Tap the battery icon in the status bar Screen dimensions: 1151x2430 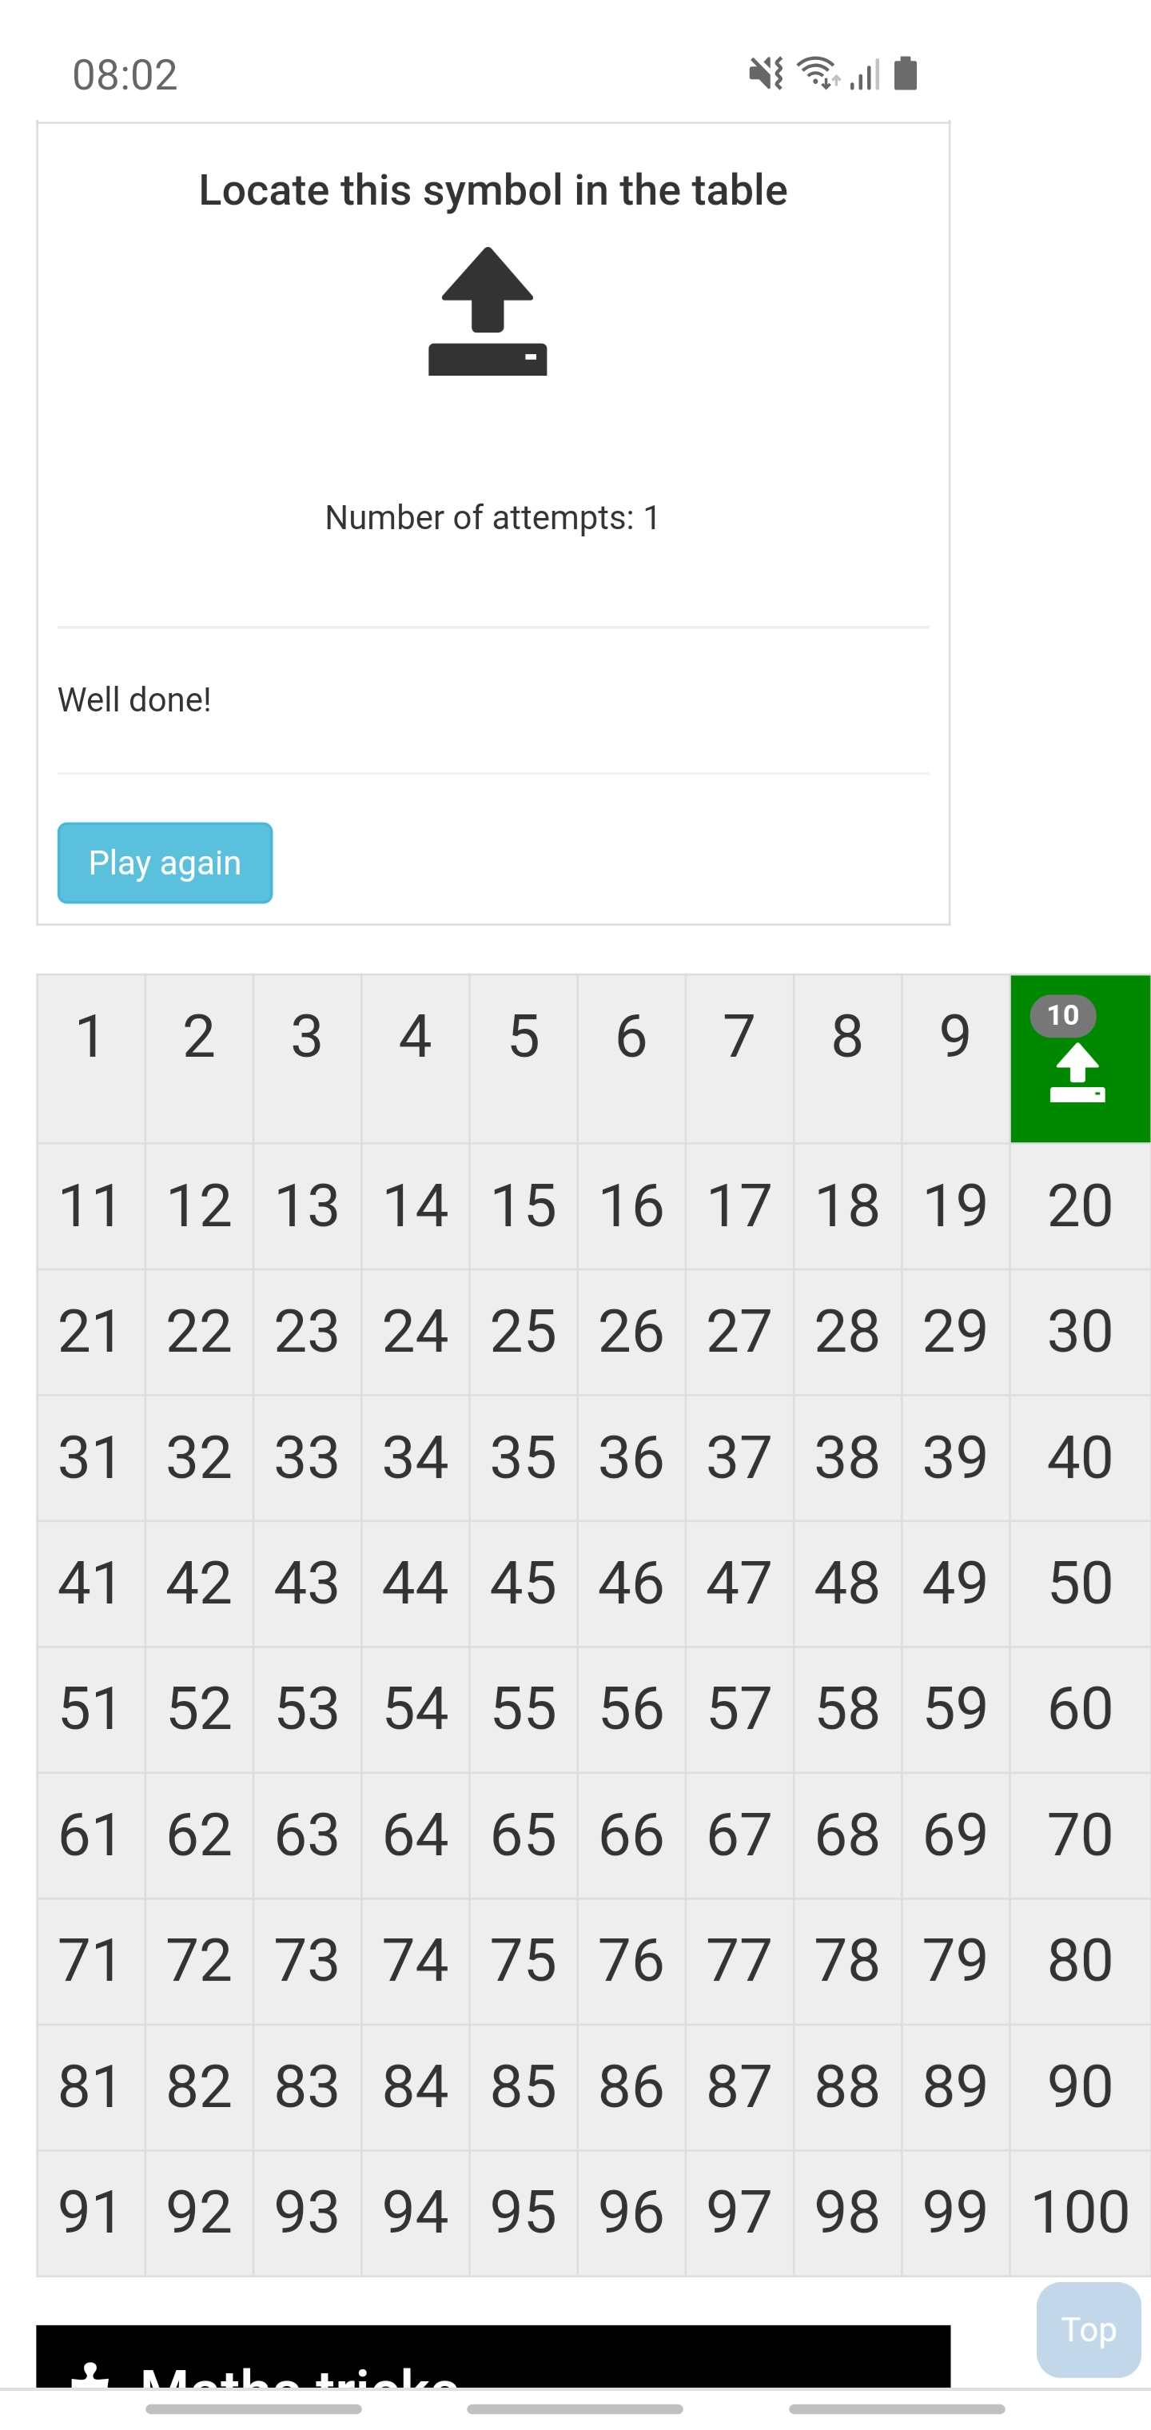pyautogui.click(x=905, y=73)
